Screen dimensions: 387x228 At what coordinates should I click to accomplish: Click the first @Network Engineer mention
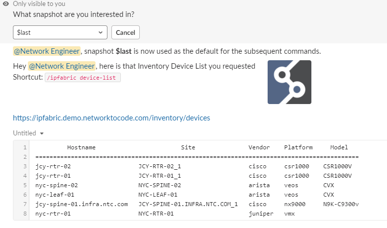tap(47, 51)
